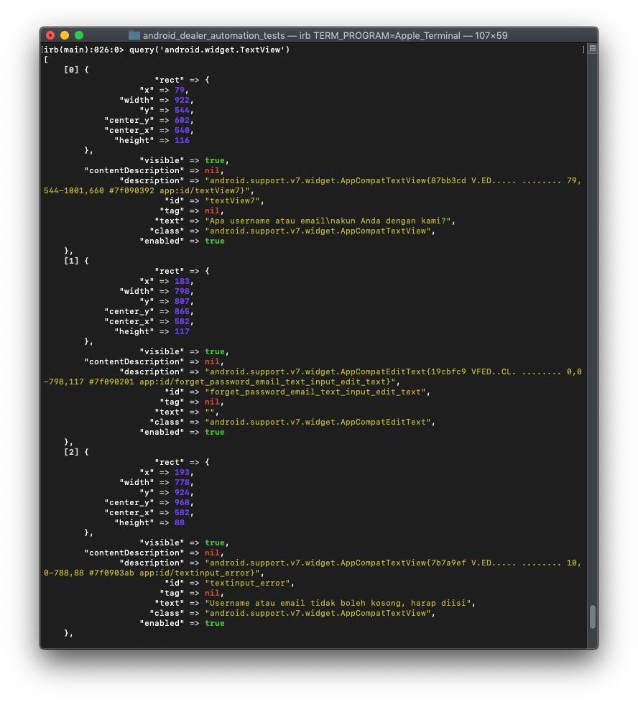Click the center_y value 602

coord(182,120)
